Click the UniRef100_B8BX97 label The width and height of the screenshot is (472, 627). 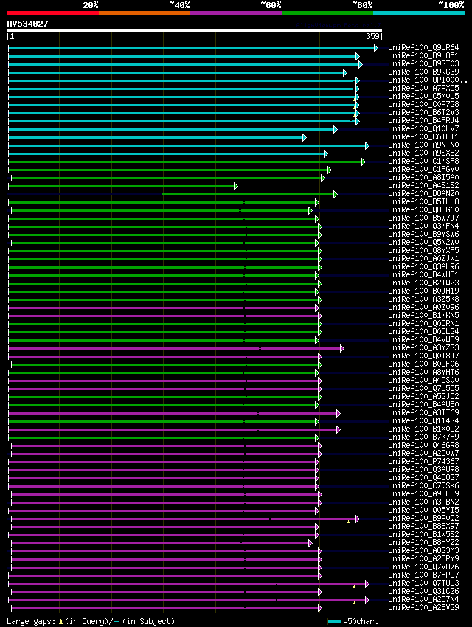point(423,527)
